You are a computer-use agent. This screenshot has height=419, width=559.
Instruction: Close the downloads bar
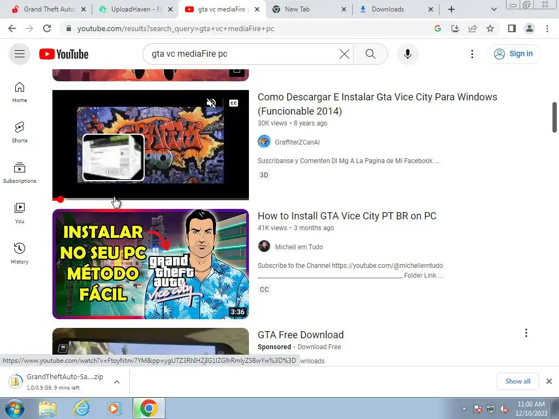coord(549,381)
